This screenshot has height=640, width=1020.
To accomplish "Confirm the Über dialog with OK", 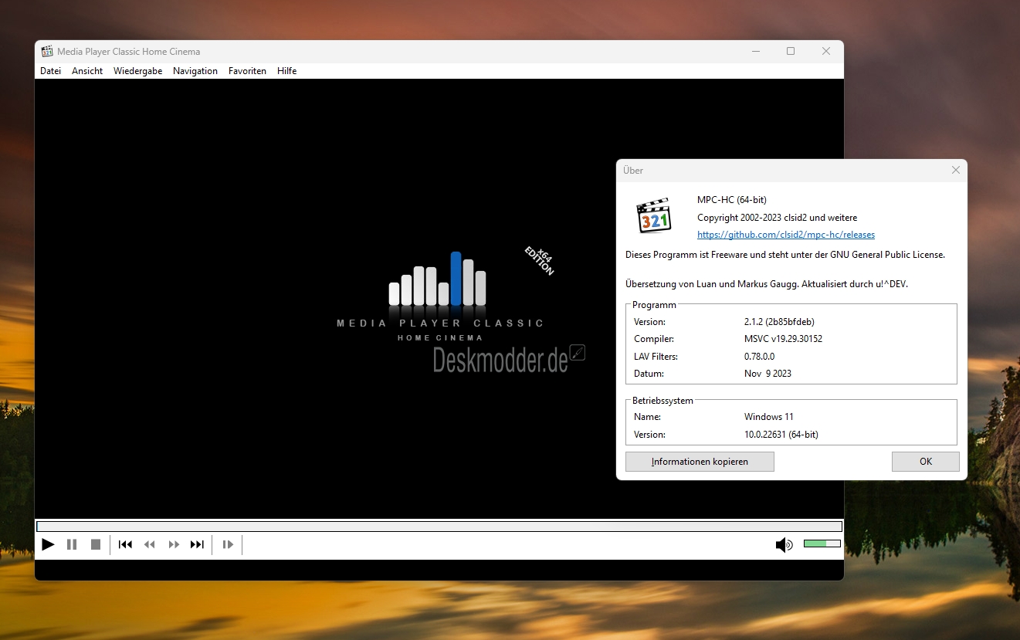I will (x=926, y=462).
